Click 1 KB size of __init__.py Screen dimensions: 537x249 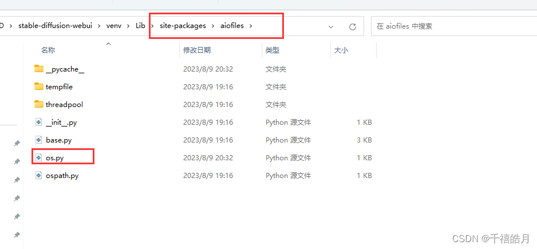(363, 122)
